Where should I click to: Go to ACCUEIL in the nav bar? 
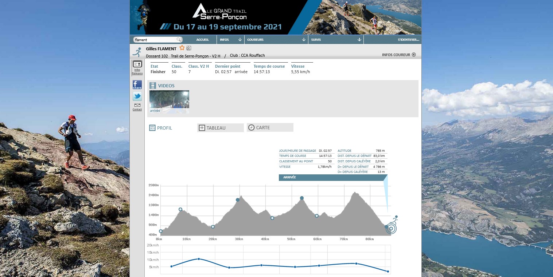coord(202,40)
